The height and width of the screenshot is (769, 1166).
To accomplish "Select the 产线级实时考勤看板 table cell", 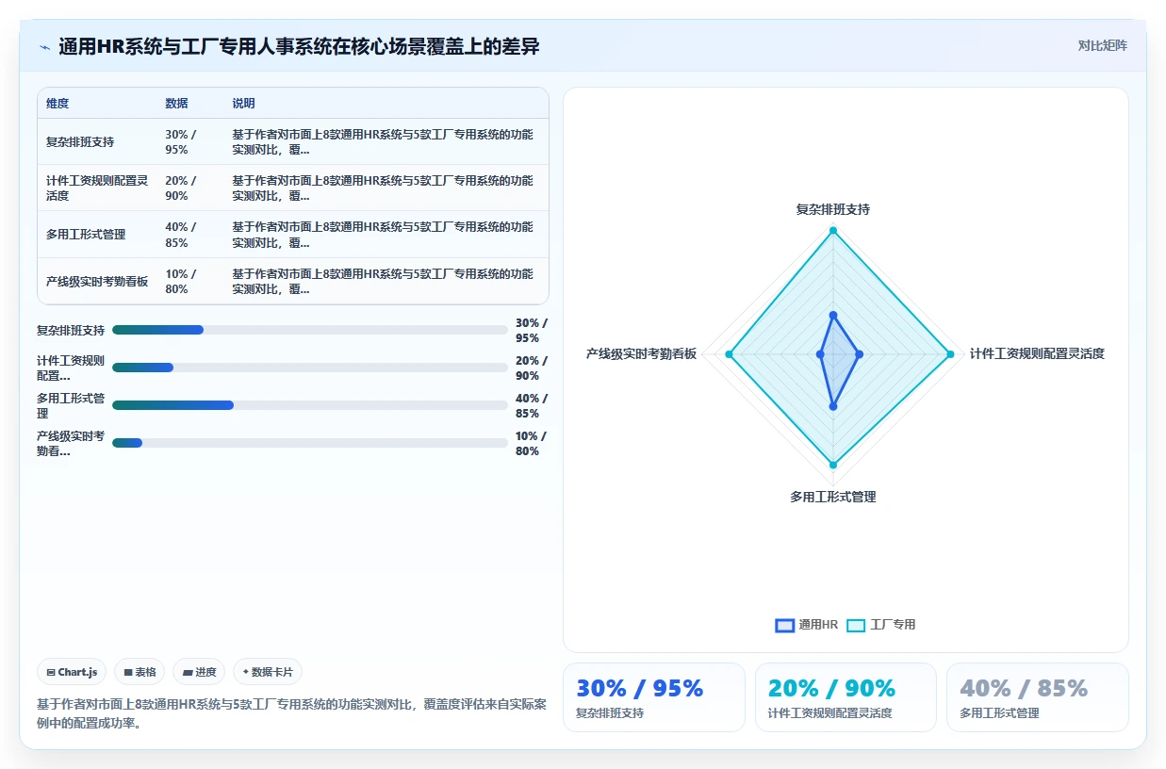I will coord(97,282).
